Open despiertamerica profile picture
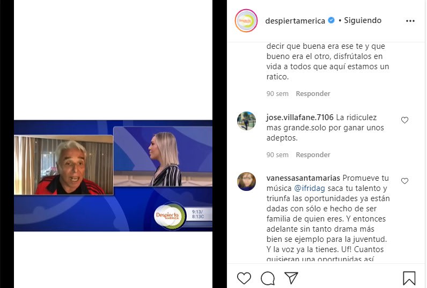 (246, 21)
